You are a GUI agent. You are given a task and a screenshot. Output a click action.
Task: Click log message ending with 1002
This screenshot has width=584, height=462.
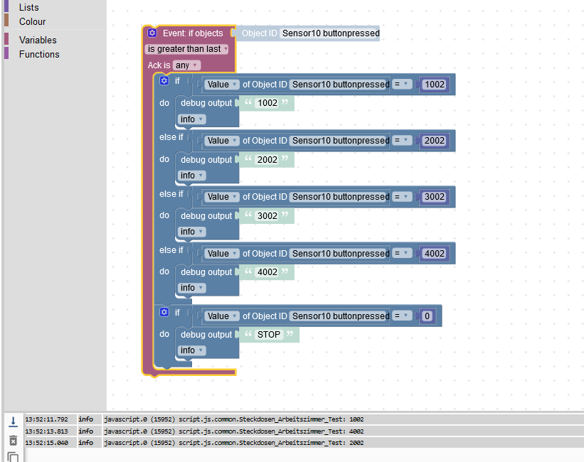tap(234, 419)
